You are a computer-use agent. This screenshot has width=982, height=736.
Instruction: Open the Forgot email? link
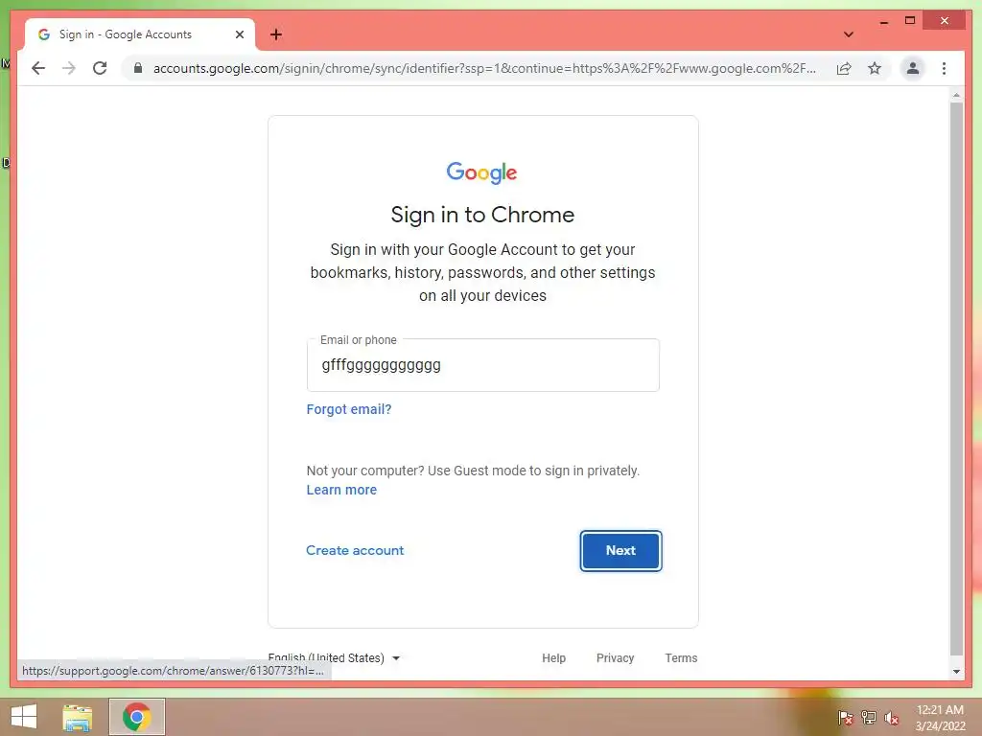click(349, 409)
